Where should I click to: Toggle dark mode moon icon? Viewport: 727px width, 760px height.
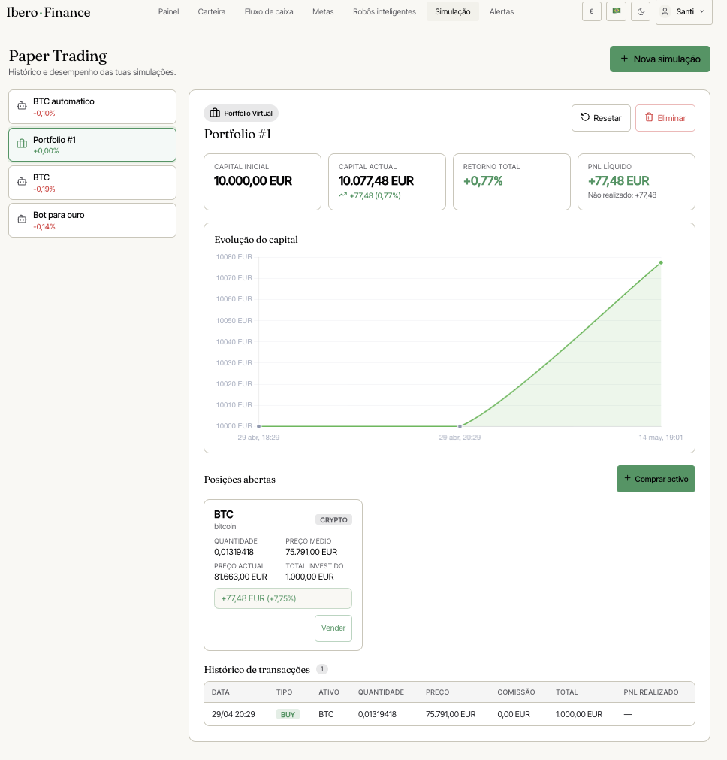coord(641,11)
